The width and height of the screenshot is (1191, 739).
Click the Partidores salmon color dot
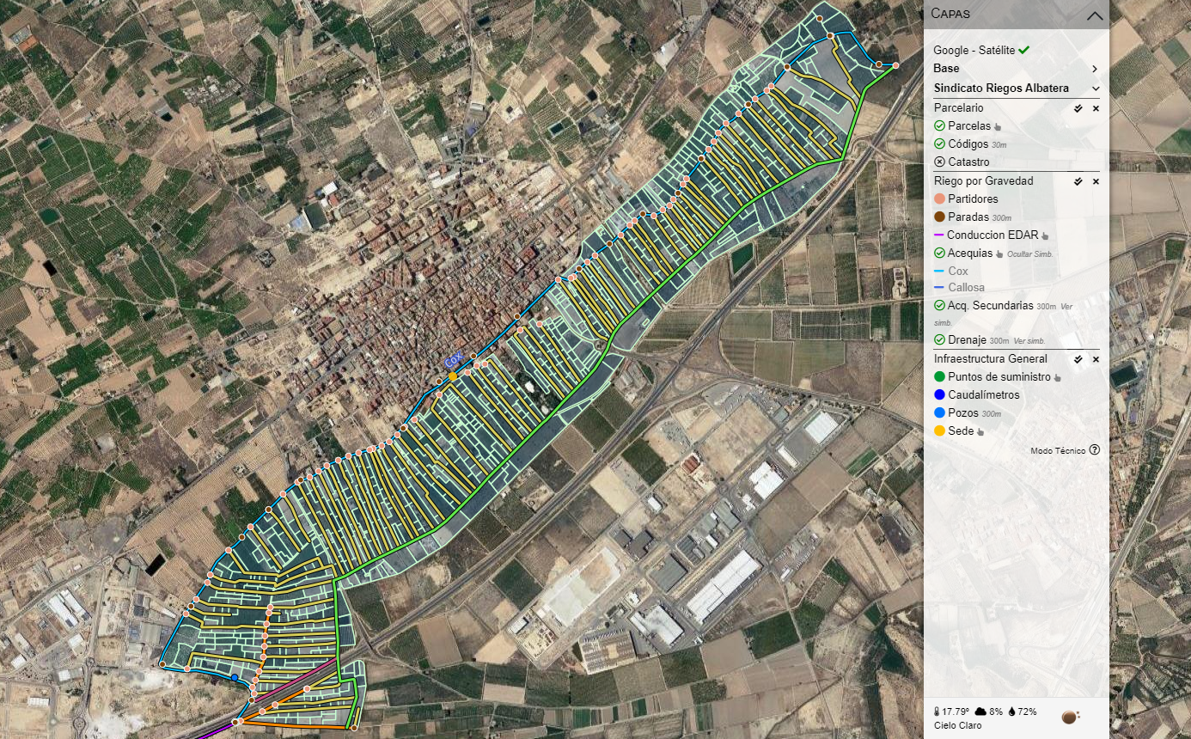[939, 199]
